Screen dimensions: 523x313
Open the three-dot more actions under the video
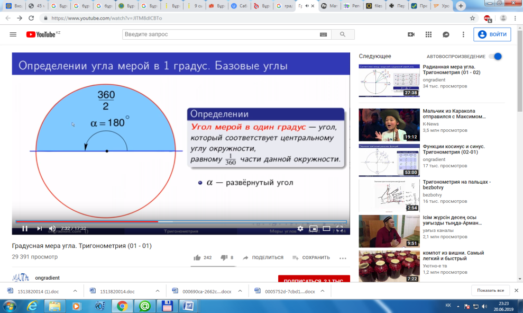tap(343, 258)
